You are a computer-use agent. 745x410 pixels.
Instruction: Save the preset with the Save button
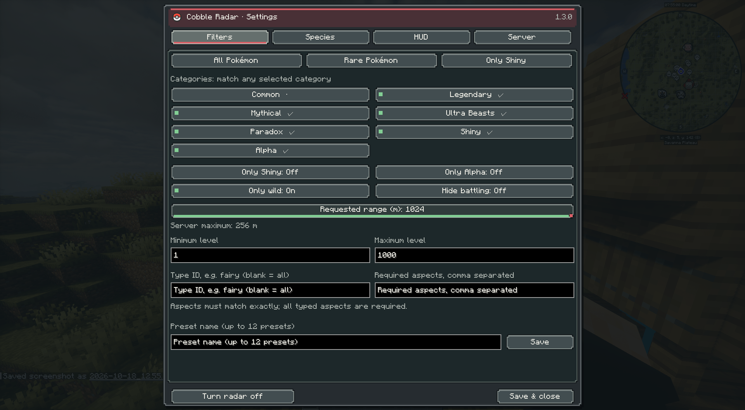pos(540,342)
